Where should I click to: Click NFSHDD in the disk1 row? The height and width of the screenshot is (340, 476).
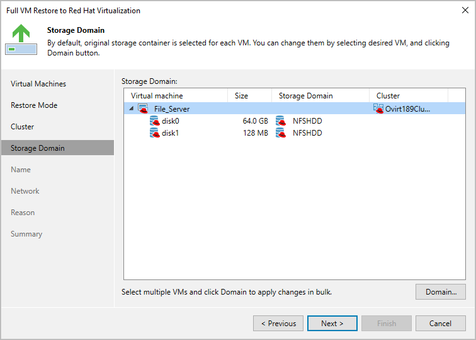point(307,133)
